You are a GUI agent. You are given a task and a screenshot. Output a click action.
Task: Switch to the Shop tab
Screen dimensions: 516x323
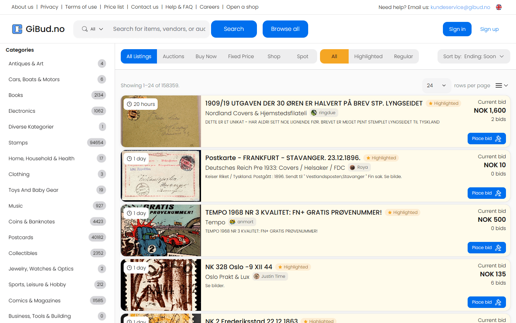[274, 56]
